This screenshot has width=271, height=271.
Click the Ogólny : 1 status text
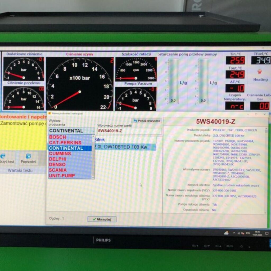pyautogui.click(x=57, y=218)
